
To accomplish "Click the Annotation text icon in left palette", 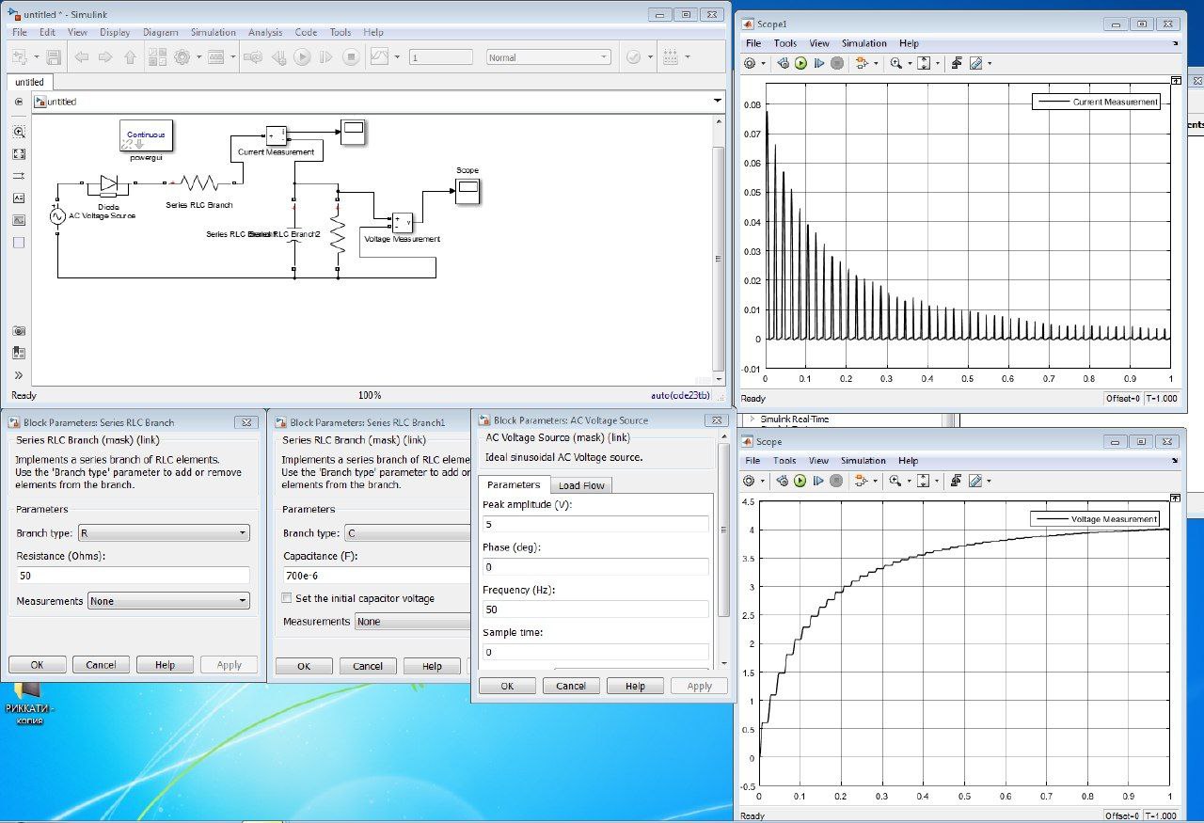I will (x=19, y=198).
